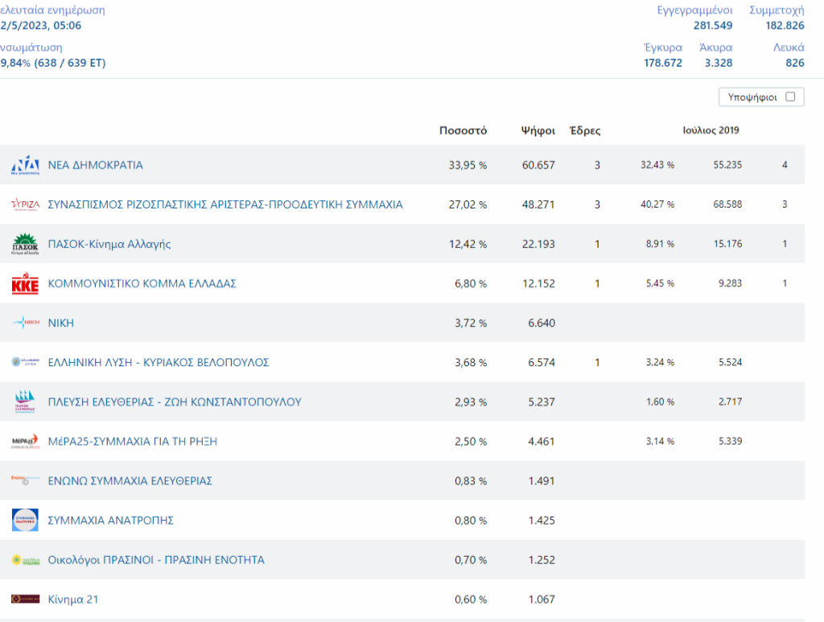The width and height of the screenshot is (824, 622).
Task: Click the ΕΝΩΝΩ Συμμαχία Ελευθερίας logo
Action: pyautogui.click(x=25, y=479)
